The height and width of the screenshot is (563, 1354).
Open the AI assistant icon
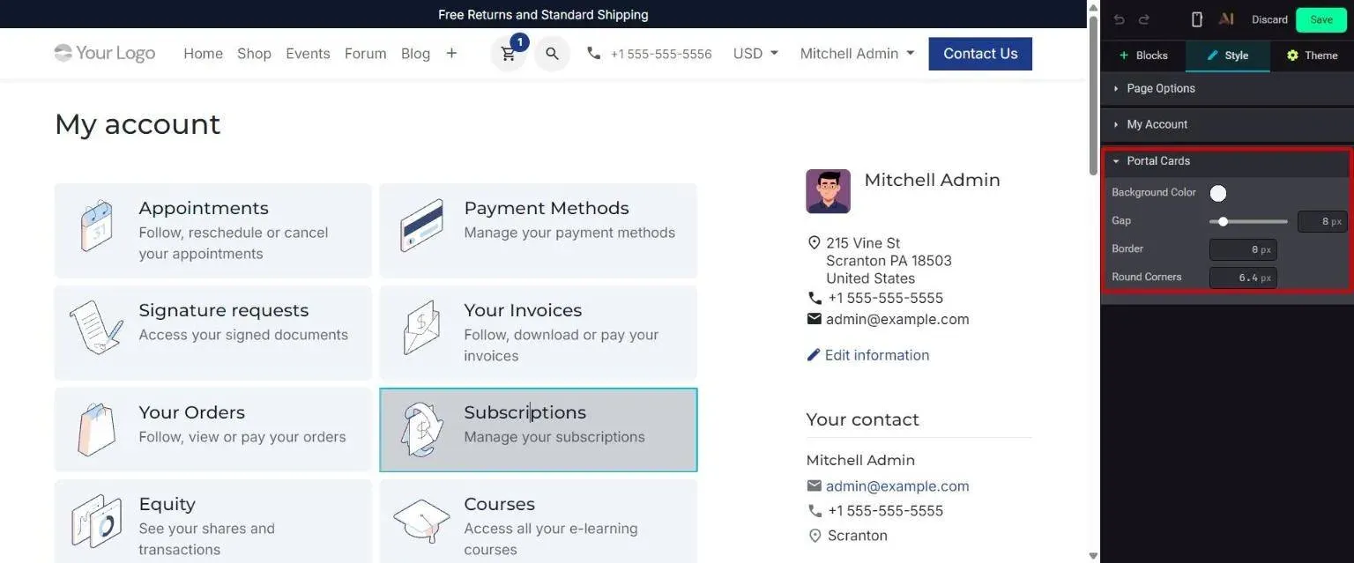pos(1226,19)
